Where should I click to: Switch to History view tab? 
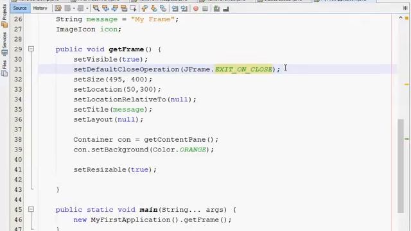click(x=40, y=8)
